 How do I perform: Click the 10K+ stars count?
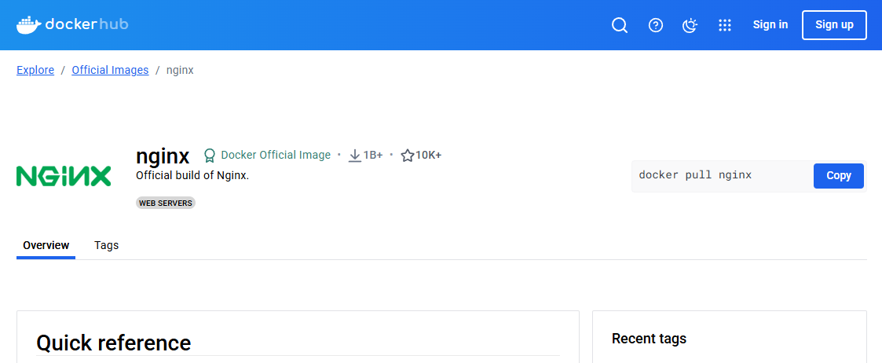429,156
